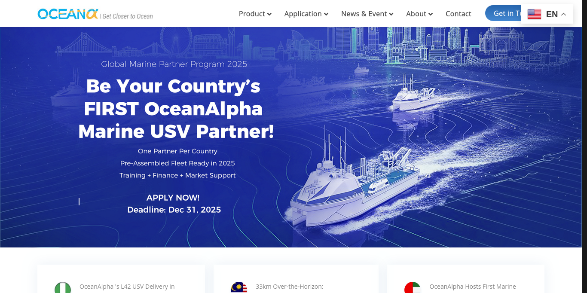Click the hero headline about USV Partner
Image resolution: width=587 pixels, height=293 pixels.
[x=176, y=109]
